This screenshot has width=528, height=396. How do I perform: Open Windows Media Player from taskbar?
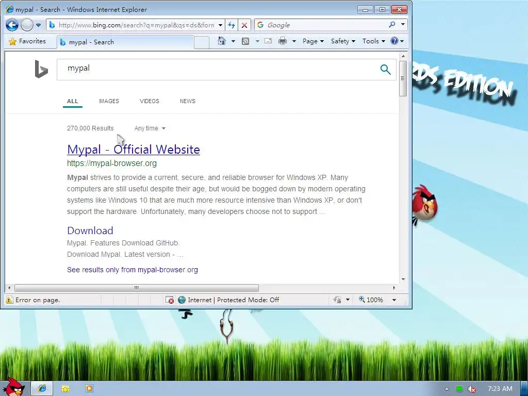point(89,389)
